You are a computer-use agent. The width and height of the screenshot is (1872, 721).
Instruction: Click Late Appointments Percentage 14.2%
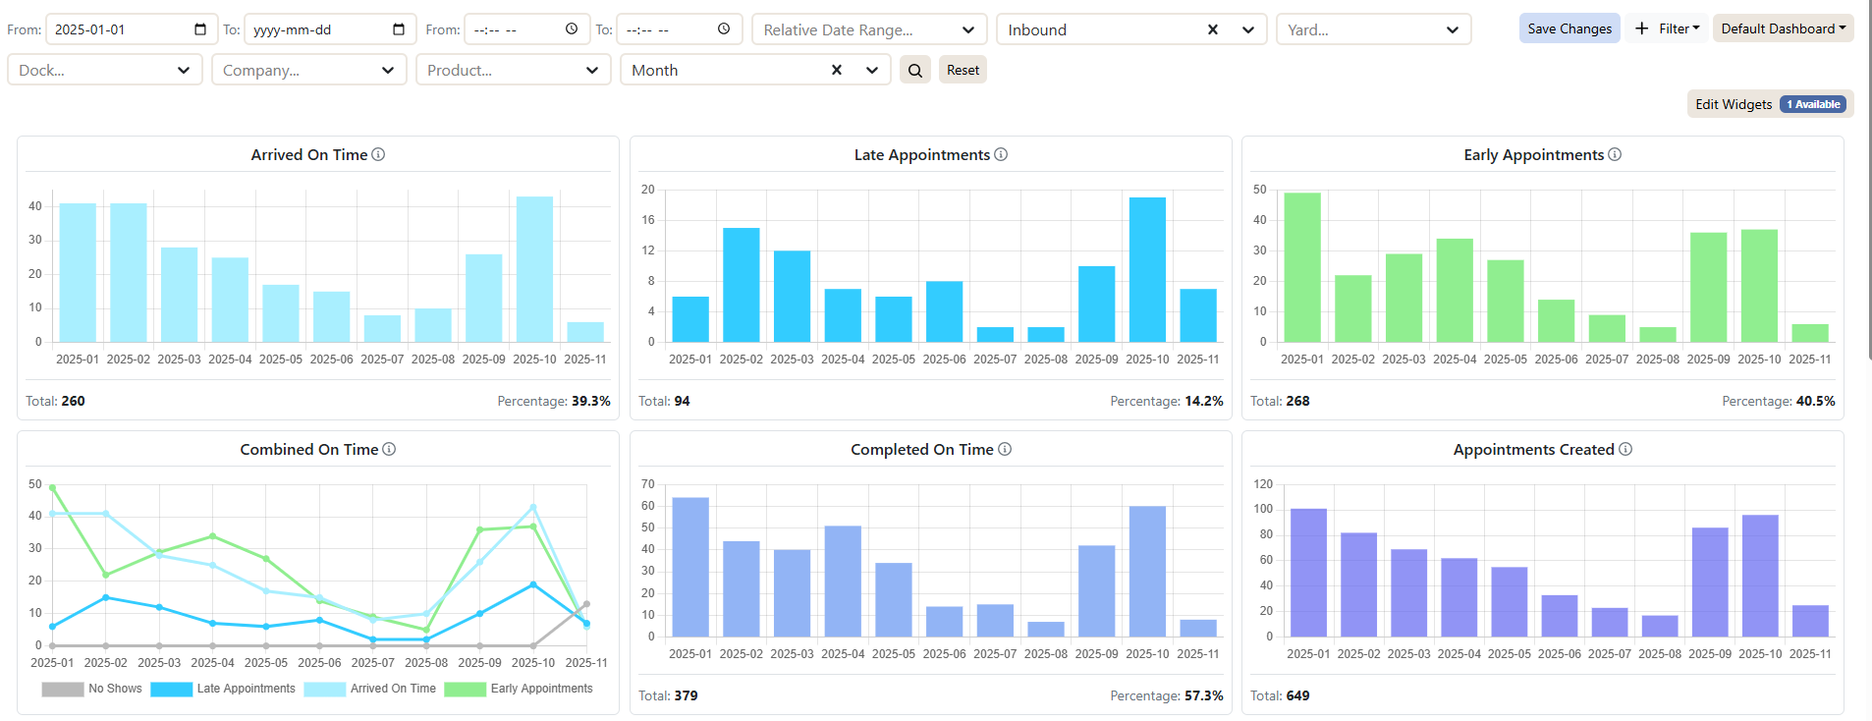[1167, 401]
